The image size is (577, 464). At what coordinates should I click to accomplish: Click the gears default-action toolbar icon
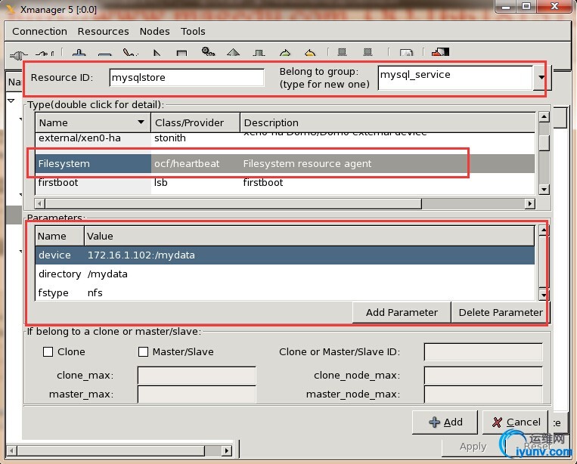tap(208, 52)
